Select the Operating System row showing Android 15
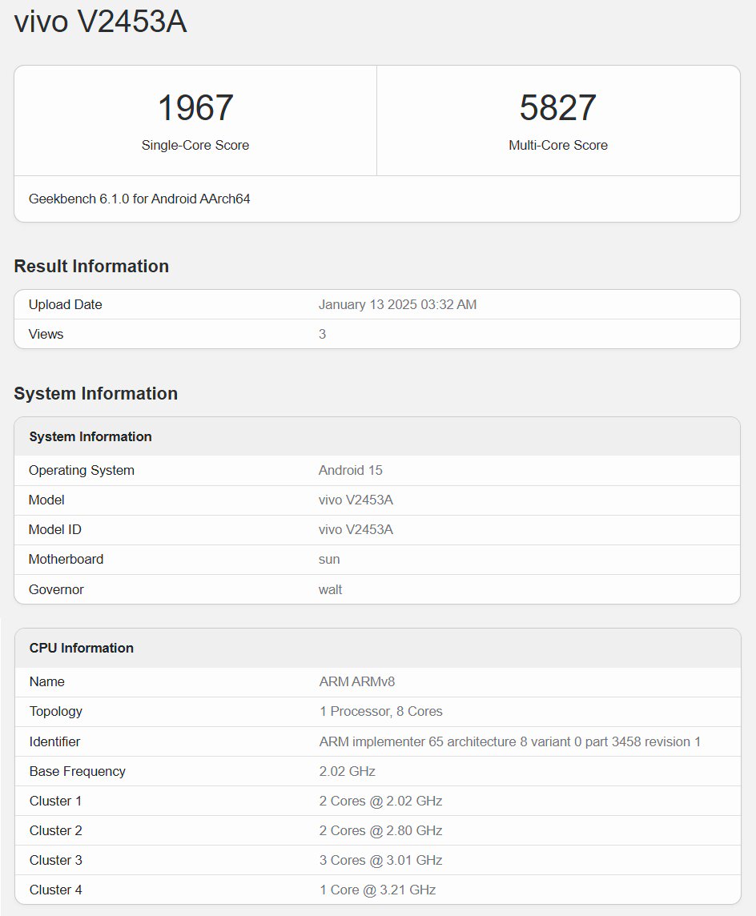 (x=350, y=470)
